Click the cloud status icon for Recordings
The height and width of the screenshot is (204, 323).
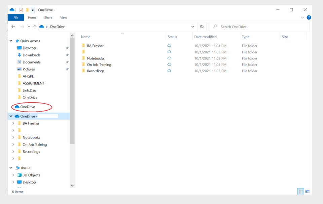pyautogui.click(x=169, y=71)
